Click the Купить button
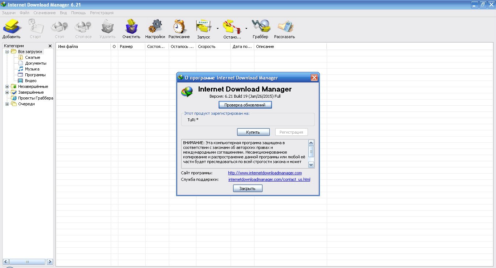The image size is (496, 268). tap(253, 132)
